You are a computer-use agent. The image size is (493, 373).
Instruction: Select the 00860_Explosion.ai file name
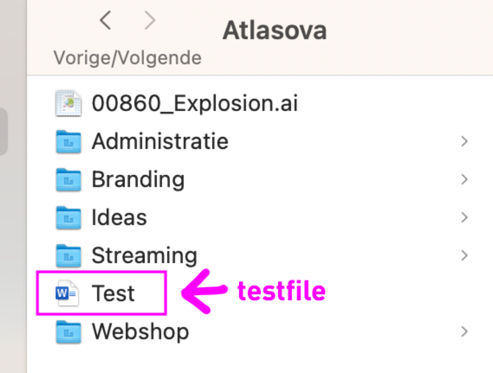(x=195, y=103)
